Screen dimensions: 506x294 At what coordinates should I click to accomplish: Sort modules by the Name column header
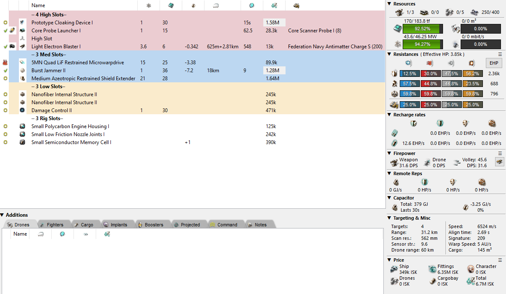click(38, 5)
